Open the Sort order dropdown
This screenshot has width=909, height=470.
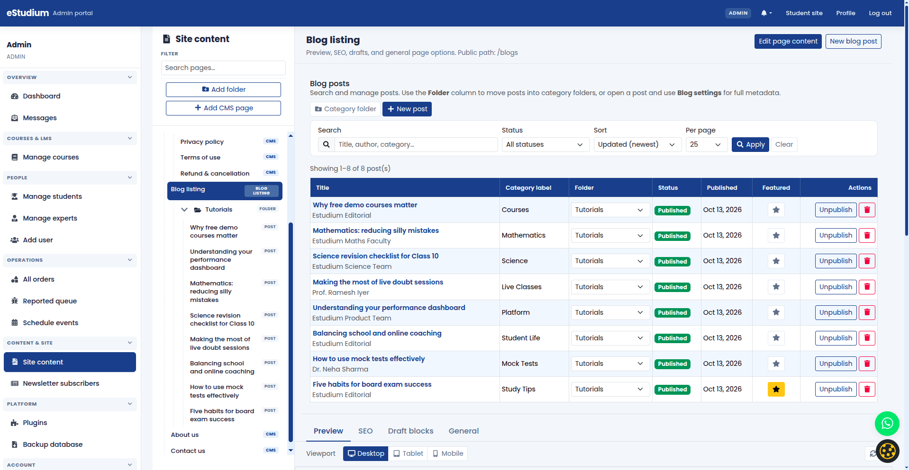pyautogui.click(x=637, y=144)
